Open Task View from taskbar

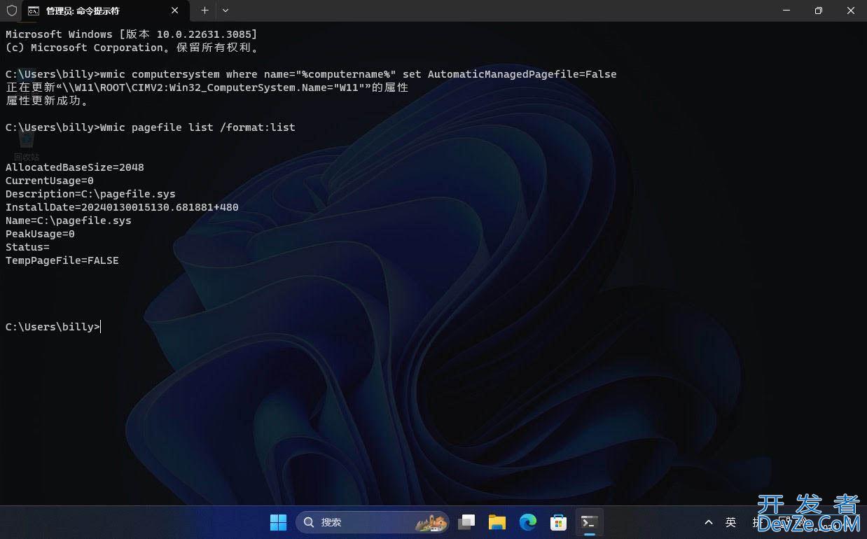(466, 522)
